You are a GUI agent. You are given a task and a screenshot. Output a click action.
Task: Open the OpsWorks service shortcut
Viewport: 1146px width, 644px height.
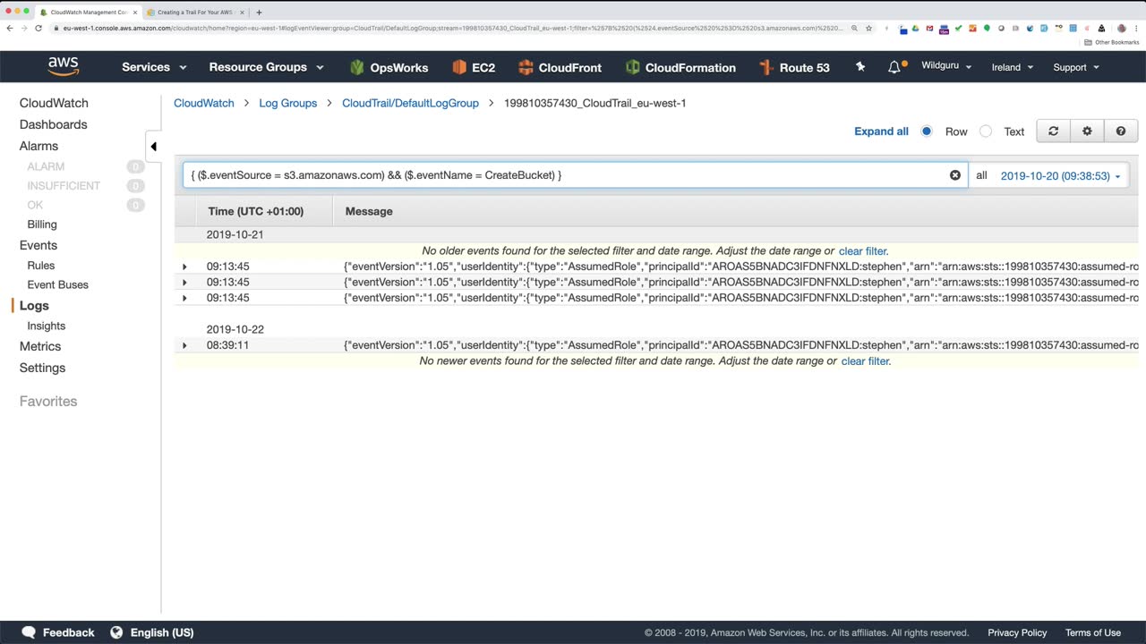pos(389,67)
